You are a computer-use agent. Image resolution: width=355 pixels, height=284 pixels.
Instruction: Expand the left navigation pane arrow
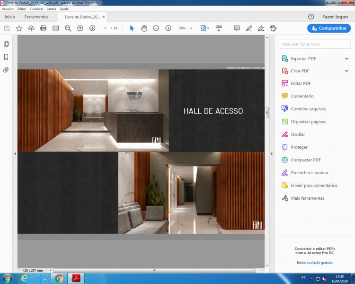(15, 154)
